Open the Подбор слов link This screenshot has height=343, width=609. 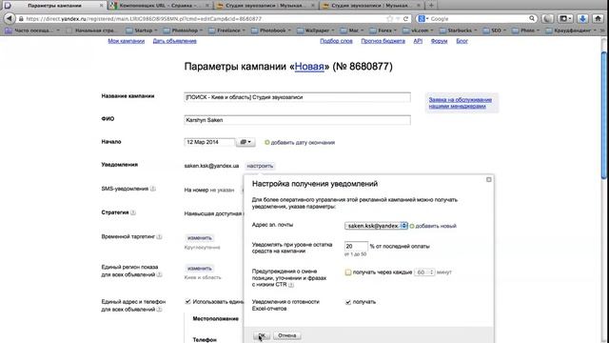pyautogui.click(x=336, y=41)
